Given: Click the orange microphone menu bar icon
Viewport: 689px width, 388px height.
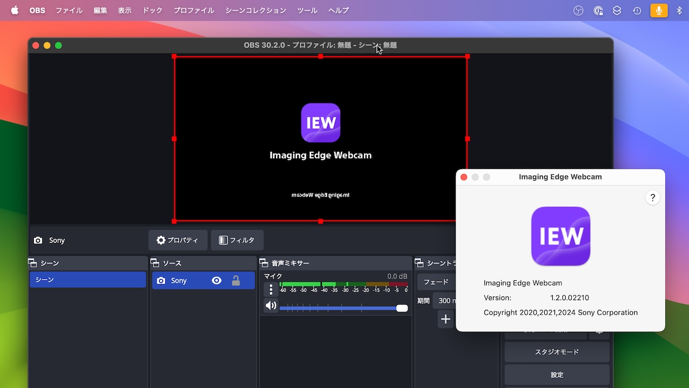Looking at the screenshot, I should coord(659,10).
